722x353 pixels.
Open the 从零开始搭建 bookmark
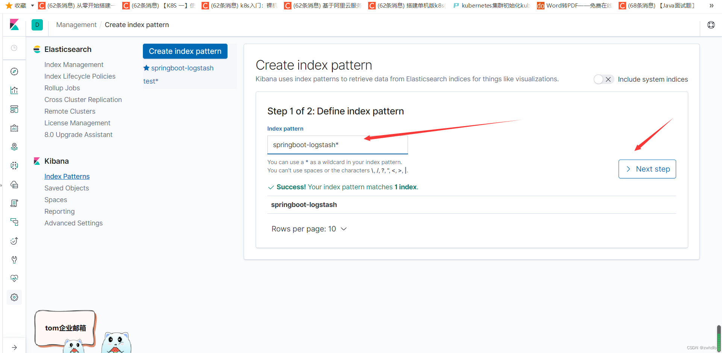point(77,6)
